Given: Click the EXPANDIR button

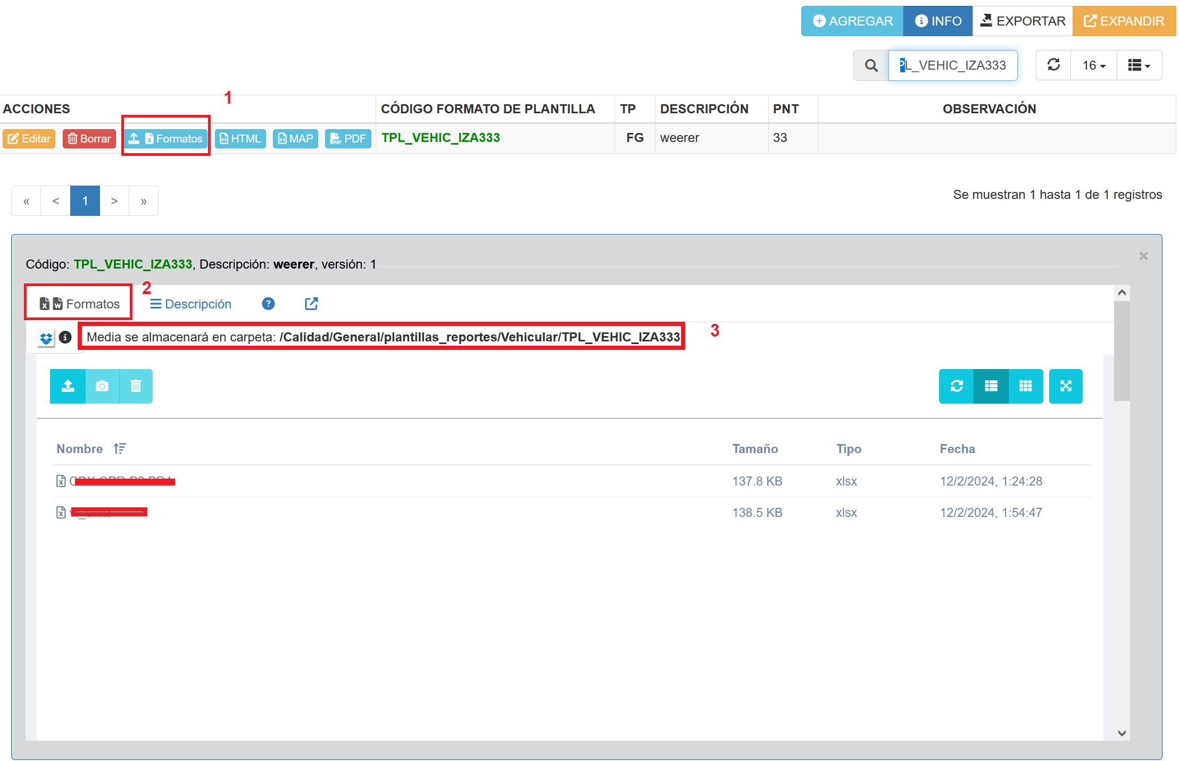Looking at the screenshot, I should point(1124,21).
